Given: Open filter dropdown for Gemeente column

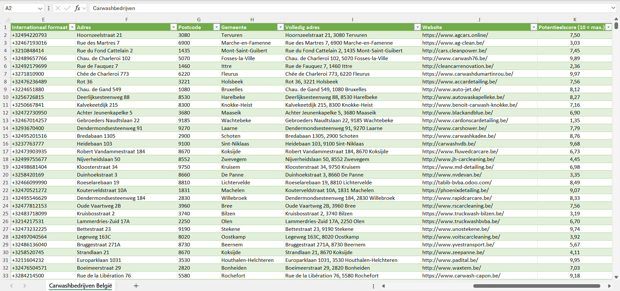Looking at the screenshot, I should point(280,27).
